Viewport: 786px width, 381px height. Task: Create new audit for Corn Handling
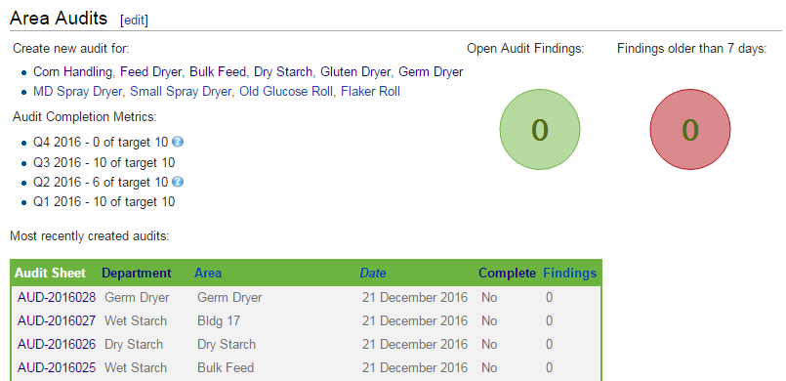coord(72,72)
